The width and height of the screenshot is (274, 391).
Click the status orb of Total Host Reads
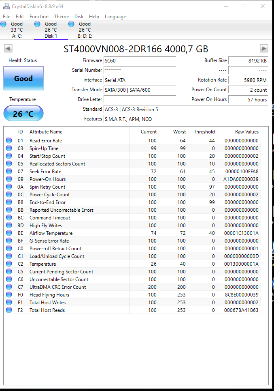pos(9,310)
